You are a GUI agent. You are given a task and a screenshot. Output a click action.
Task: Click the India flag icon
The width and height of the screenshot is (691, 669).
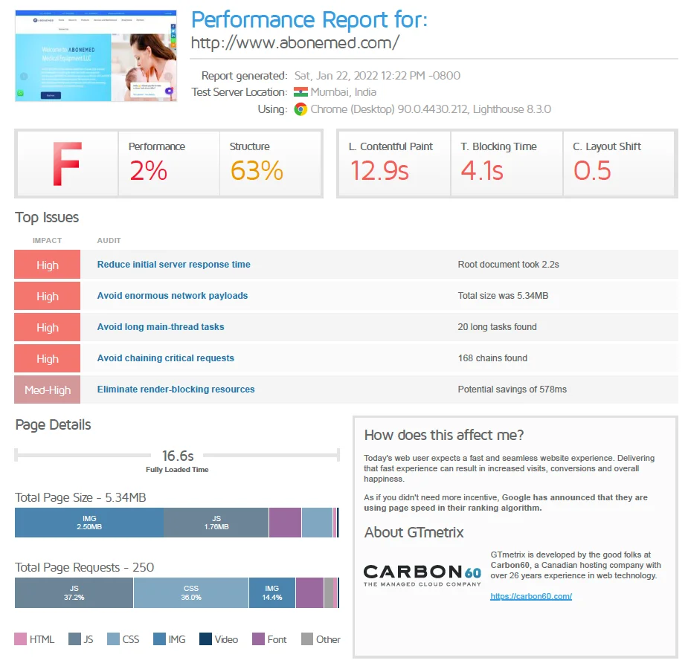click(300, 92)
